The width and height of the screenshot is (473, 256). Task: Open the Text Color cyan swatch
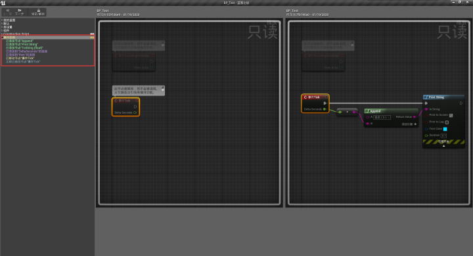pyautogui.click(x=445, y=129)
